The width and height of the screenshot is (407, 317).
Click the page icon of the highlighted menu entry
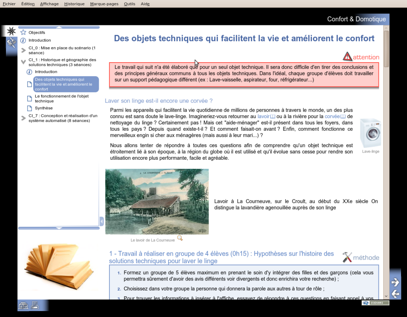pos(30,84)
